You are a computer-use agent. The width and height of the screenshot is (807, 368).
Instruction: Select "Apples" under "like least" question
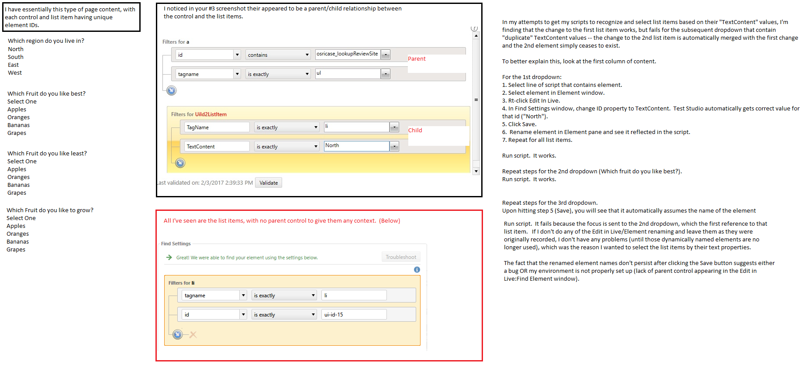click(17, 169)
